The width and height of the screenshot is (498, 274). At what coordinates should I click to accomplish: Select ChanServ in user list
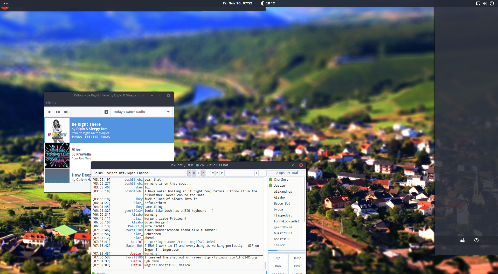pyautogui.click(x=286, y=180)
